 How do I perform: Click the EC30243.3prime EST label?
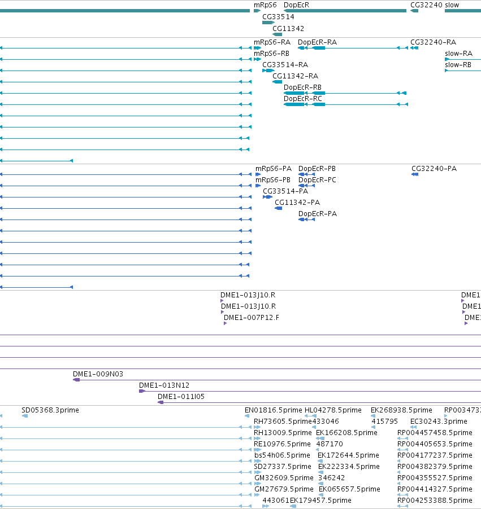coord(439,422)
